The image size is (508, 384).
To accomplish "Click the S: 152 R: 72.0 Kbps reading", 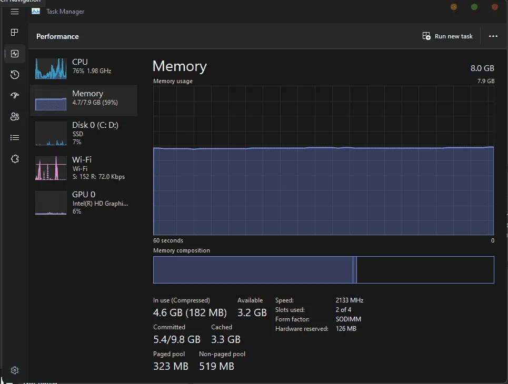I will pos(98,177).
